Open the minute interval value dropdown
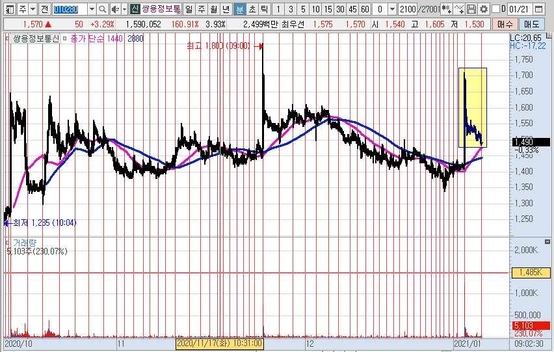Image resolution: width=554 pixels, height=352 pixels. tap(391, 9)
